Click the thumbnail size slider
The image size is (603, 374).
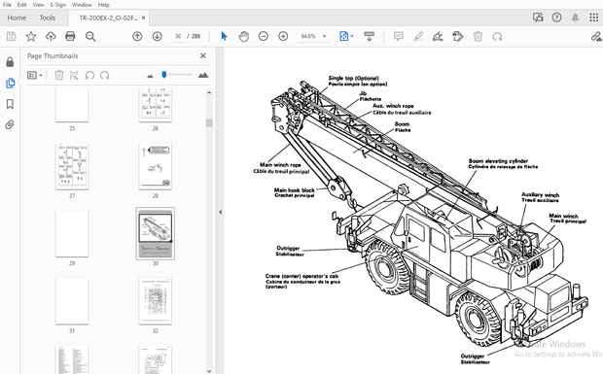[164, 75]
